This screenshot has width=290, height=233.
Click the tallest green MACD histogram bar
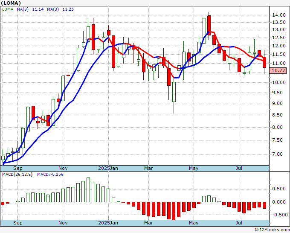click(88, 190)
